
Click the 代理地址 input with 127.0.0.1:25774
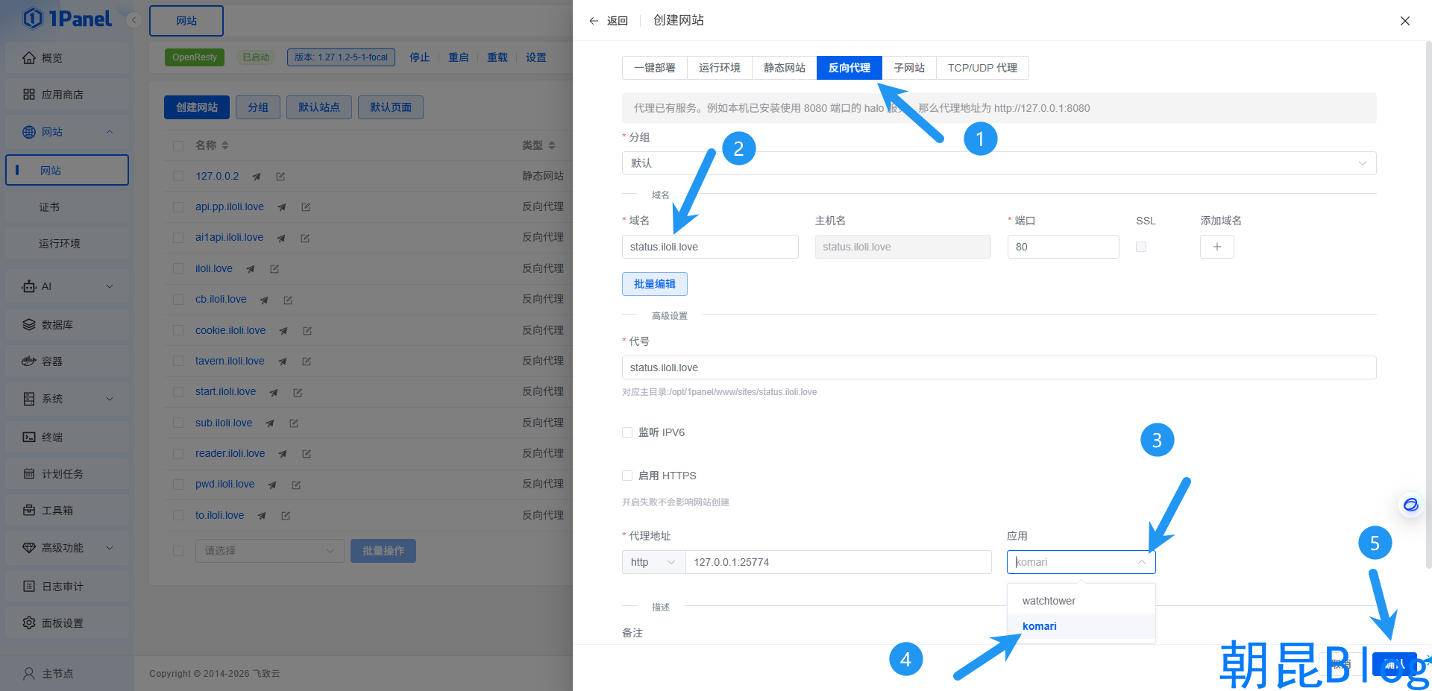838,562
